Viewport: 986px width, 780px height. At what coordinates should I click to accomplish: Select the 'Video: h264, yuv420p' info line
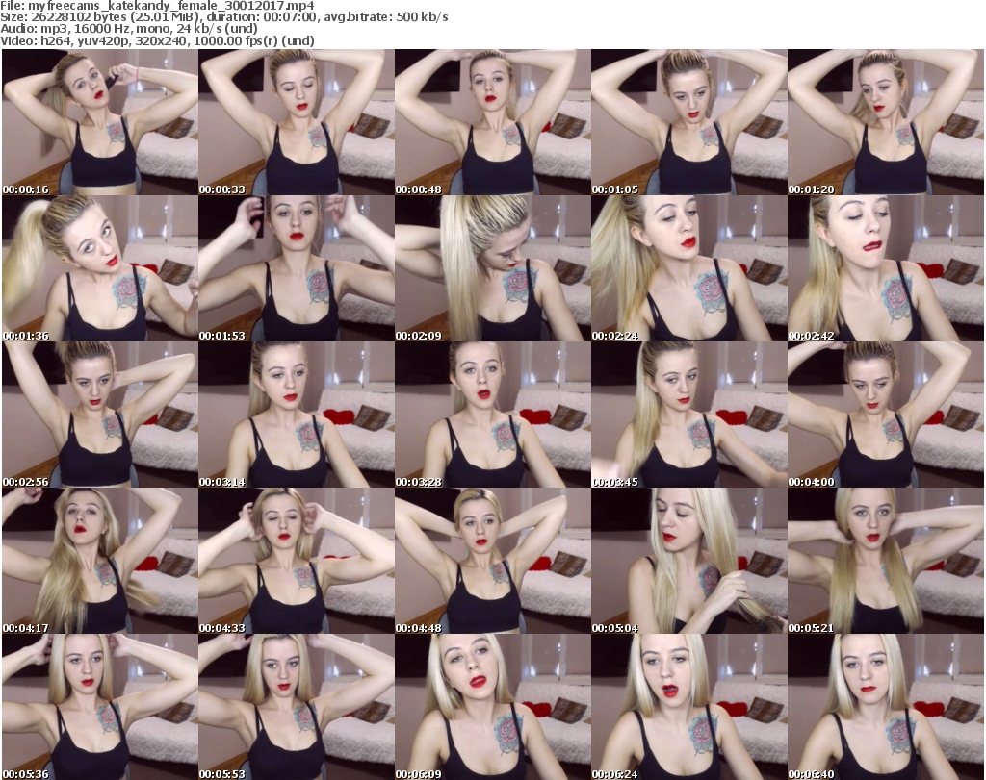[157, 40]
